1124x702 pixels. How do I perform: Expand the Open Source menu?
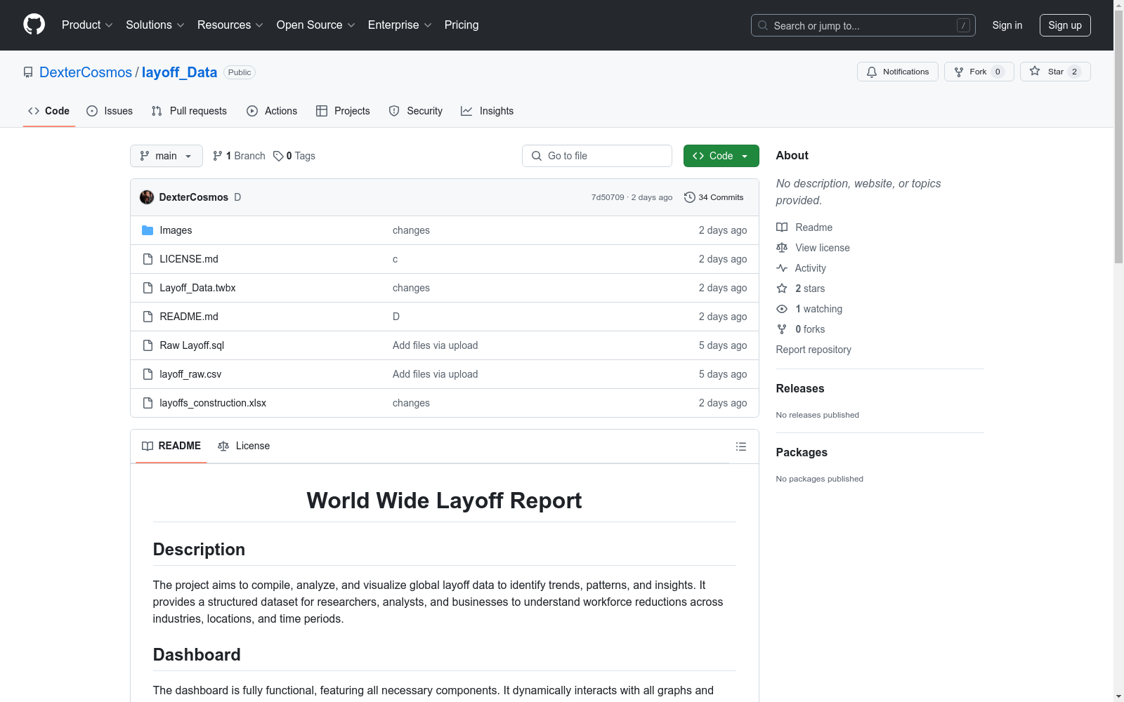coord(316,25)
